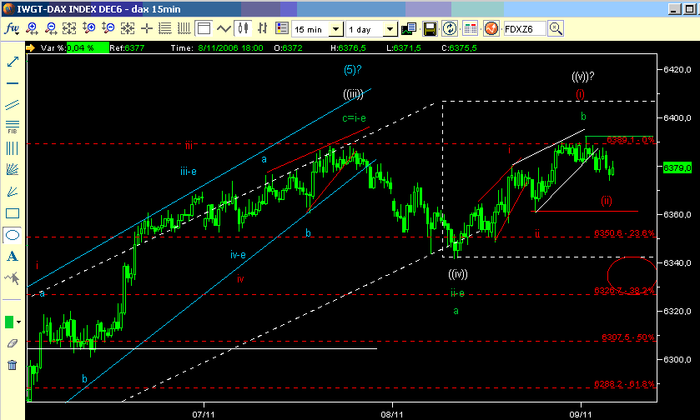Select the parallel channel lines tool
Viewport: 700px width, 420px height.
[13, 105]
